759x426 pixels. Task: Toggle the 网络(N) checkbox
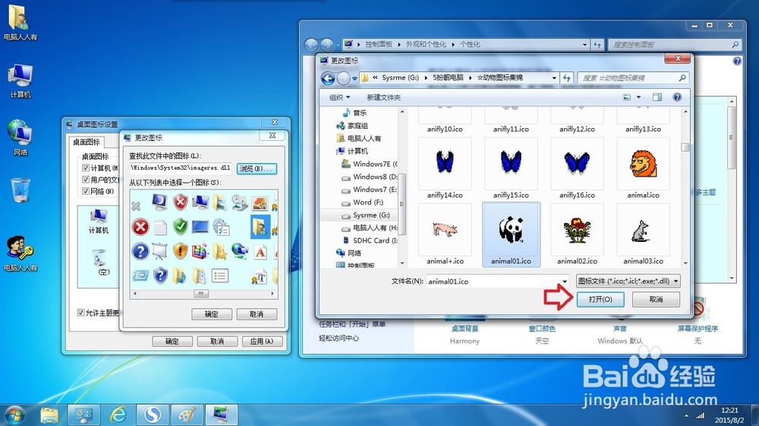(86, 191)
